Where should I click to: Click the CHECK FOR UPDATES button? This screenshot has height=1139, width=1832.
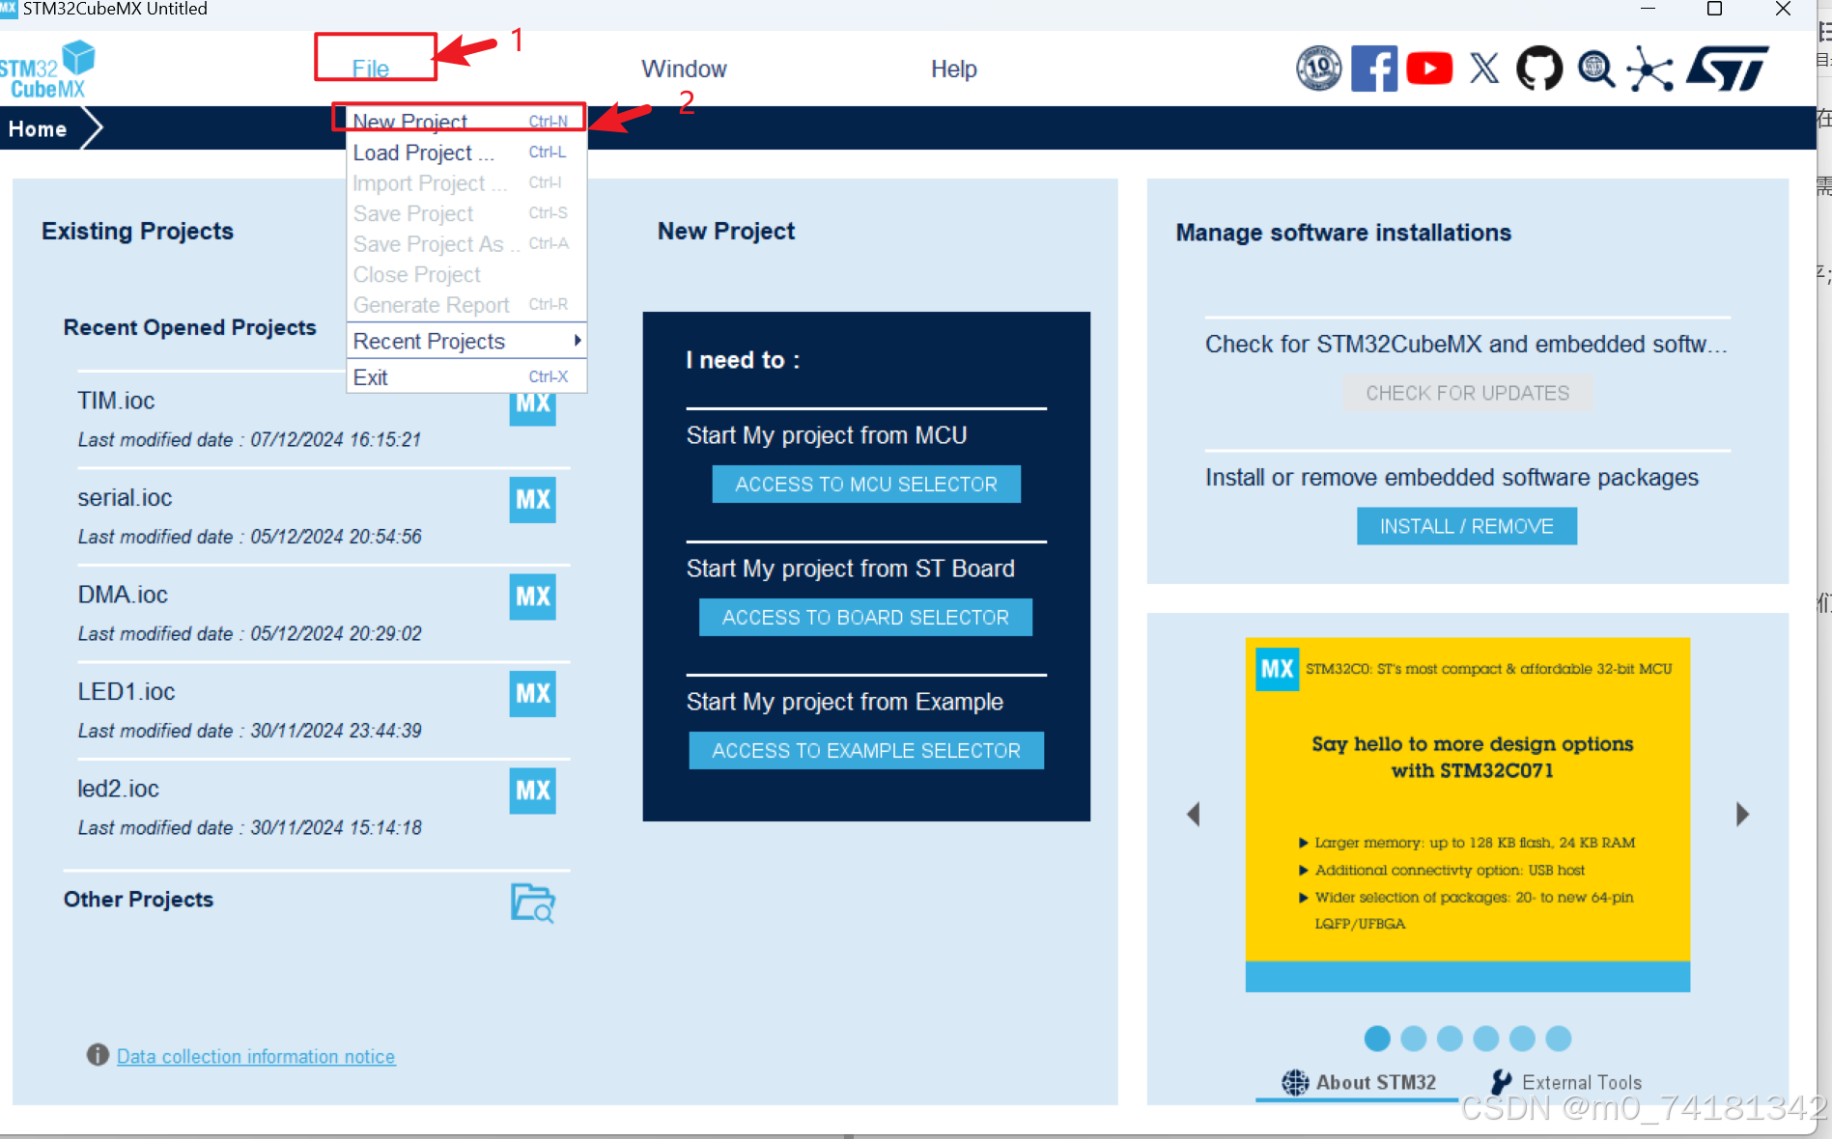click(x=1467, y=393)
